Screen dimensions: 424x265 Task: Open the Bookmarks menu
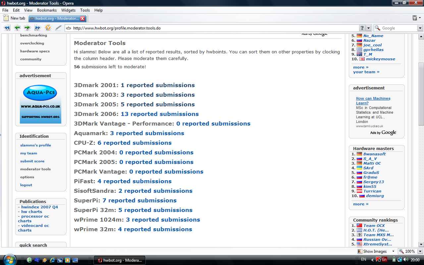click(47, 10)
